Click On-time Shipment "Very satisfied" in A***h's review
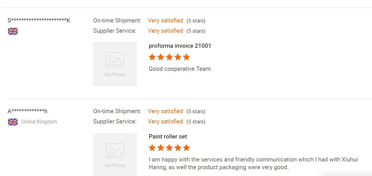Image resolution: width=372 pixels, height=176 pixels. point(165,111)
